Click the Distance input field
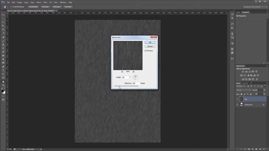The width and height of the screenshot is (269, 151). click(x=136, y=83)
